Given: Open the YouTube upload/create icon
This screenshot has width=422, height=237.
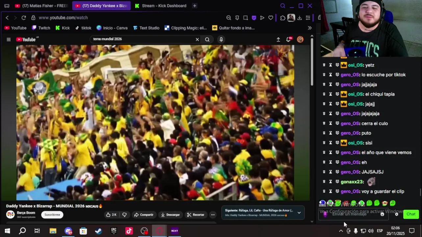Looking at the screenshot, I should (x=278, y=39).
